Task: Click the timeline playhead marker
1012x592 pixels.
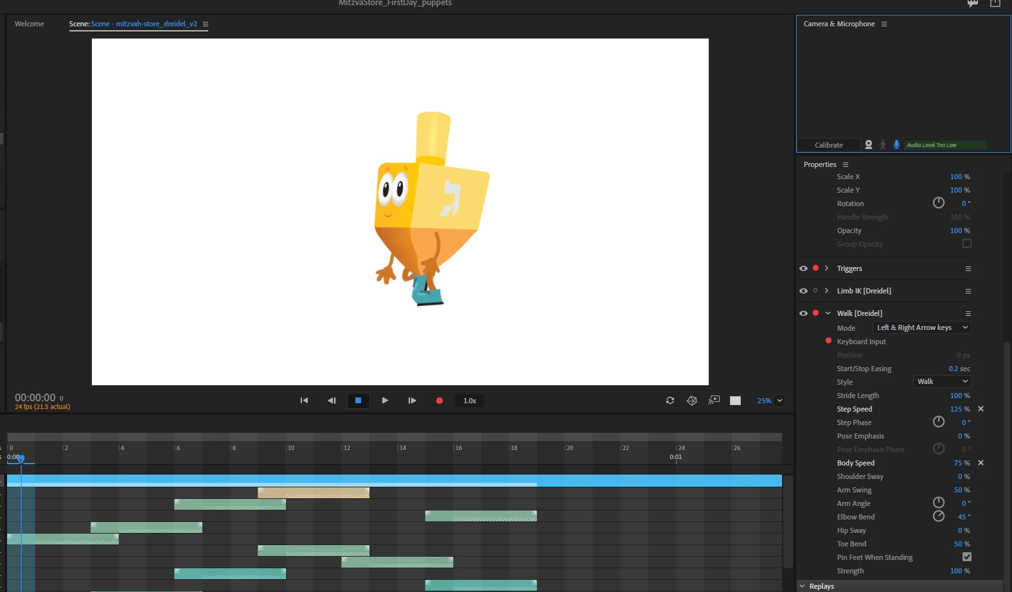Action: point(21,459)
